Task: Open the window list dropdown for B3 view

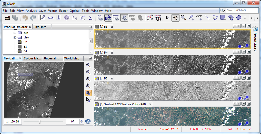Action: [x=244, y=26]
